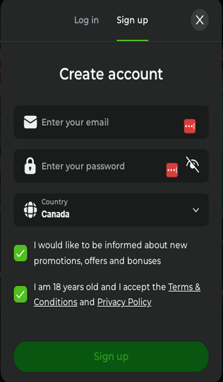The image size is (223, 382).
Task: Click the envelope icon in email field
Action: (31, 122)
